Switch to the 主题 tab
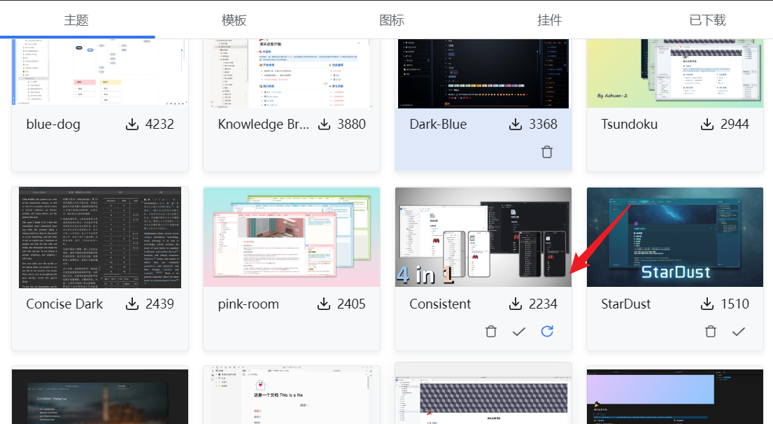 pos(76,20)
